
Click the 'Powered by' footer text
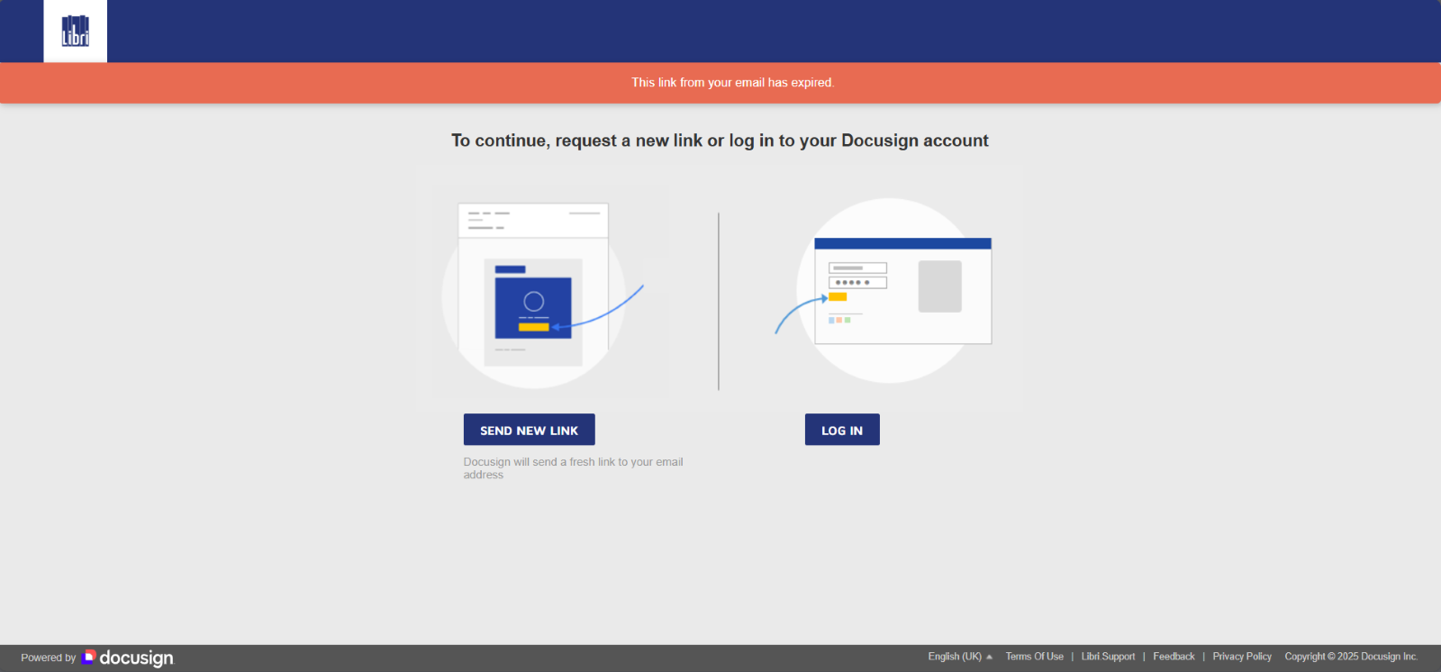click(49, 658)
